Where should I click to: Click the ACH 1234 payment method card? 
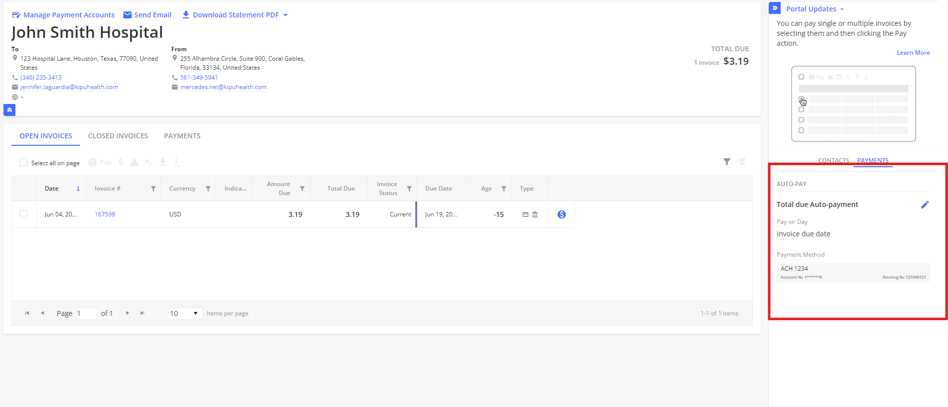[853, 272]
